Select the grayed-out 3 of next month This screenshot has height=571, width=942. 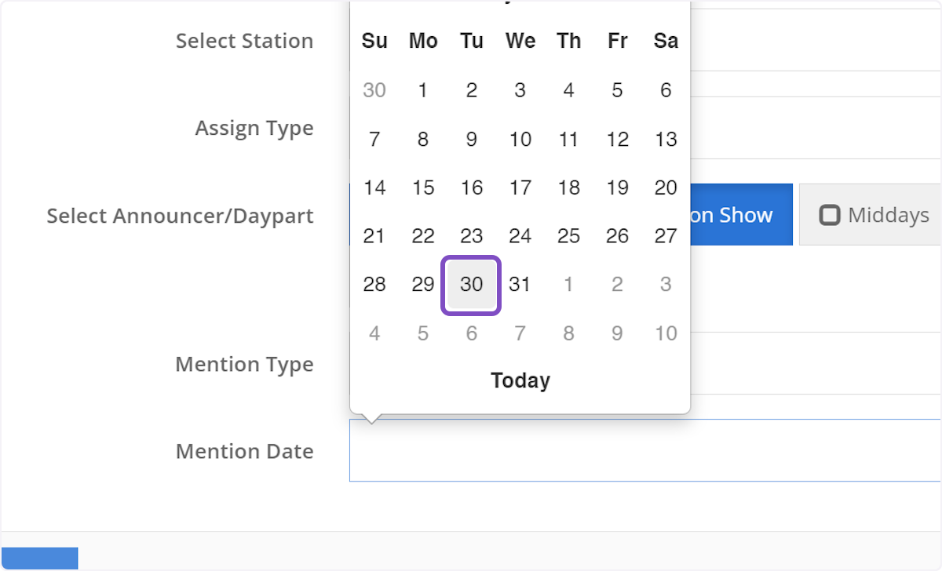[665, 284]
